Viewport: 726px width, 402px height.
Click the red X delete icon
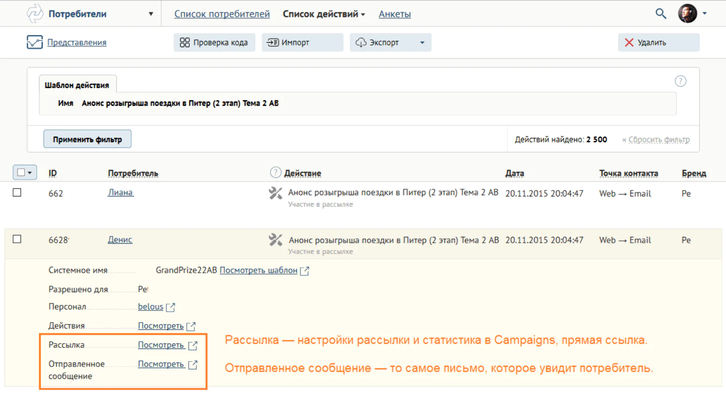pos(629,42)
